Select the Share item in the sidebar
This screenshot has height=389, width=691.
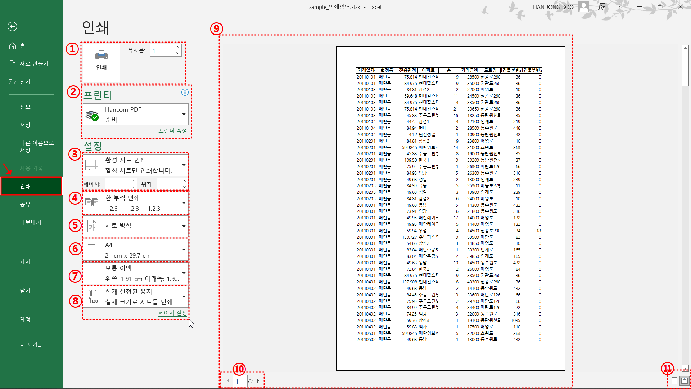pos(25,204)
